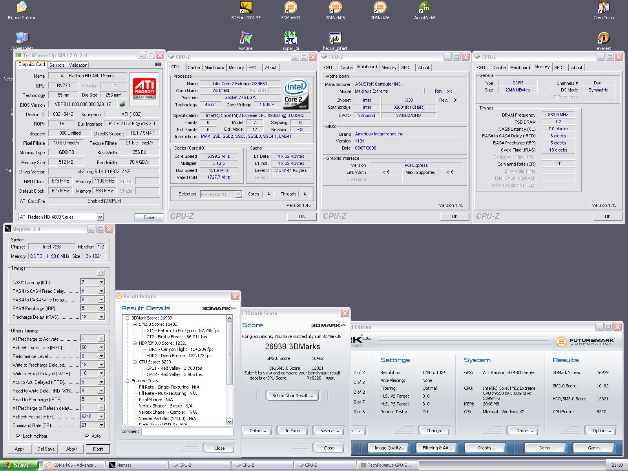
Task: Click Exit button in MemSet
Action: [98, 449]
